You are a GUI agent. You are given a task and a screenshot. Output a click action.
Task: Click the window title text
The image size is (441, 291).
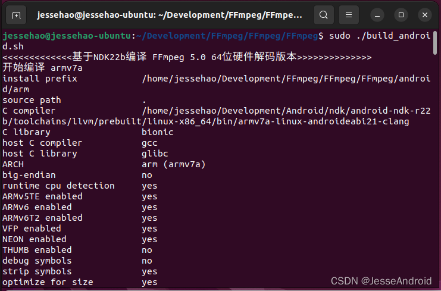pyautogui.click(x=170, y=15)
